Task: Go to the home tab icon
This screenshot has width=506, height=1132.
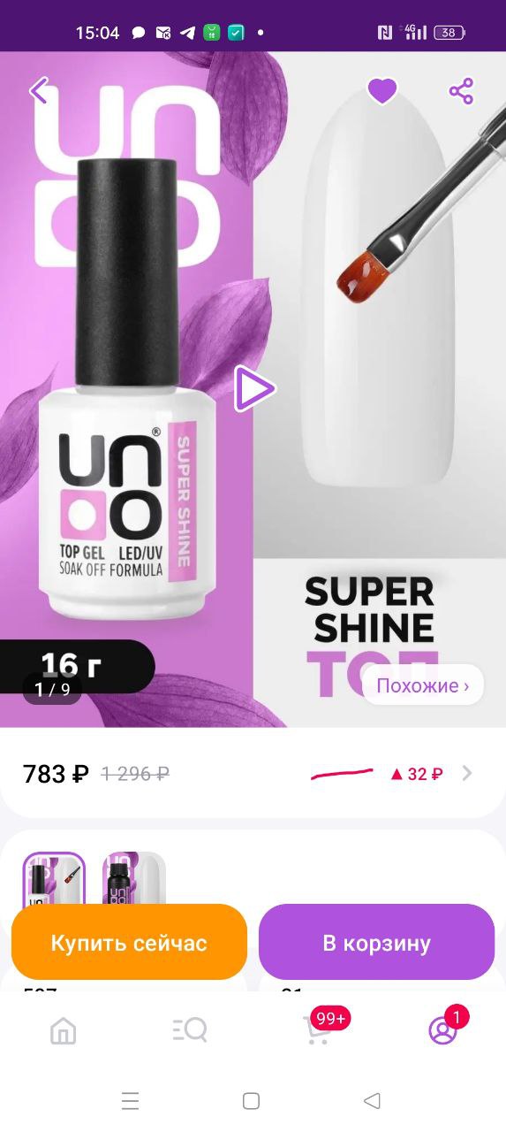Action: (64, 1030)
